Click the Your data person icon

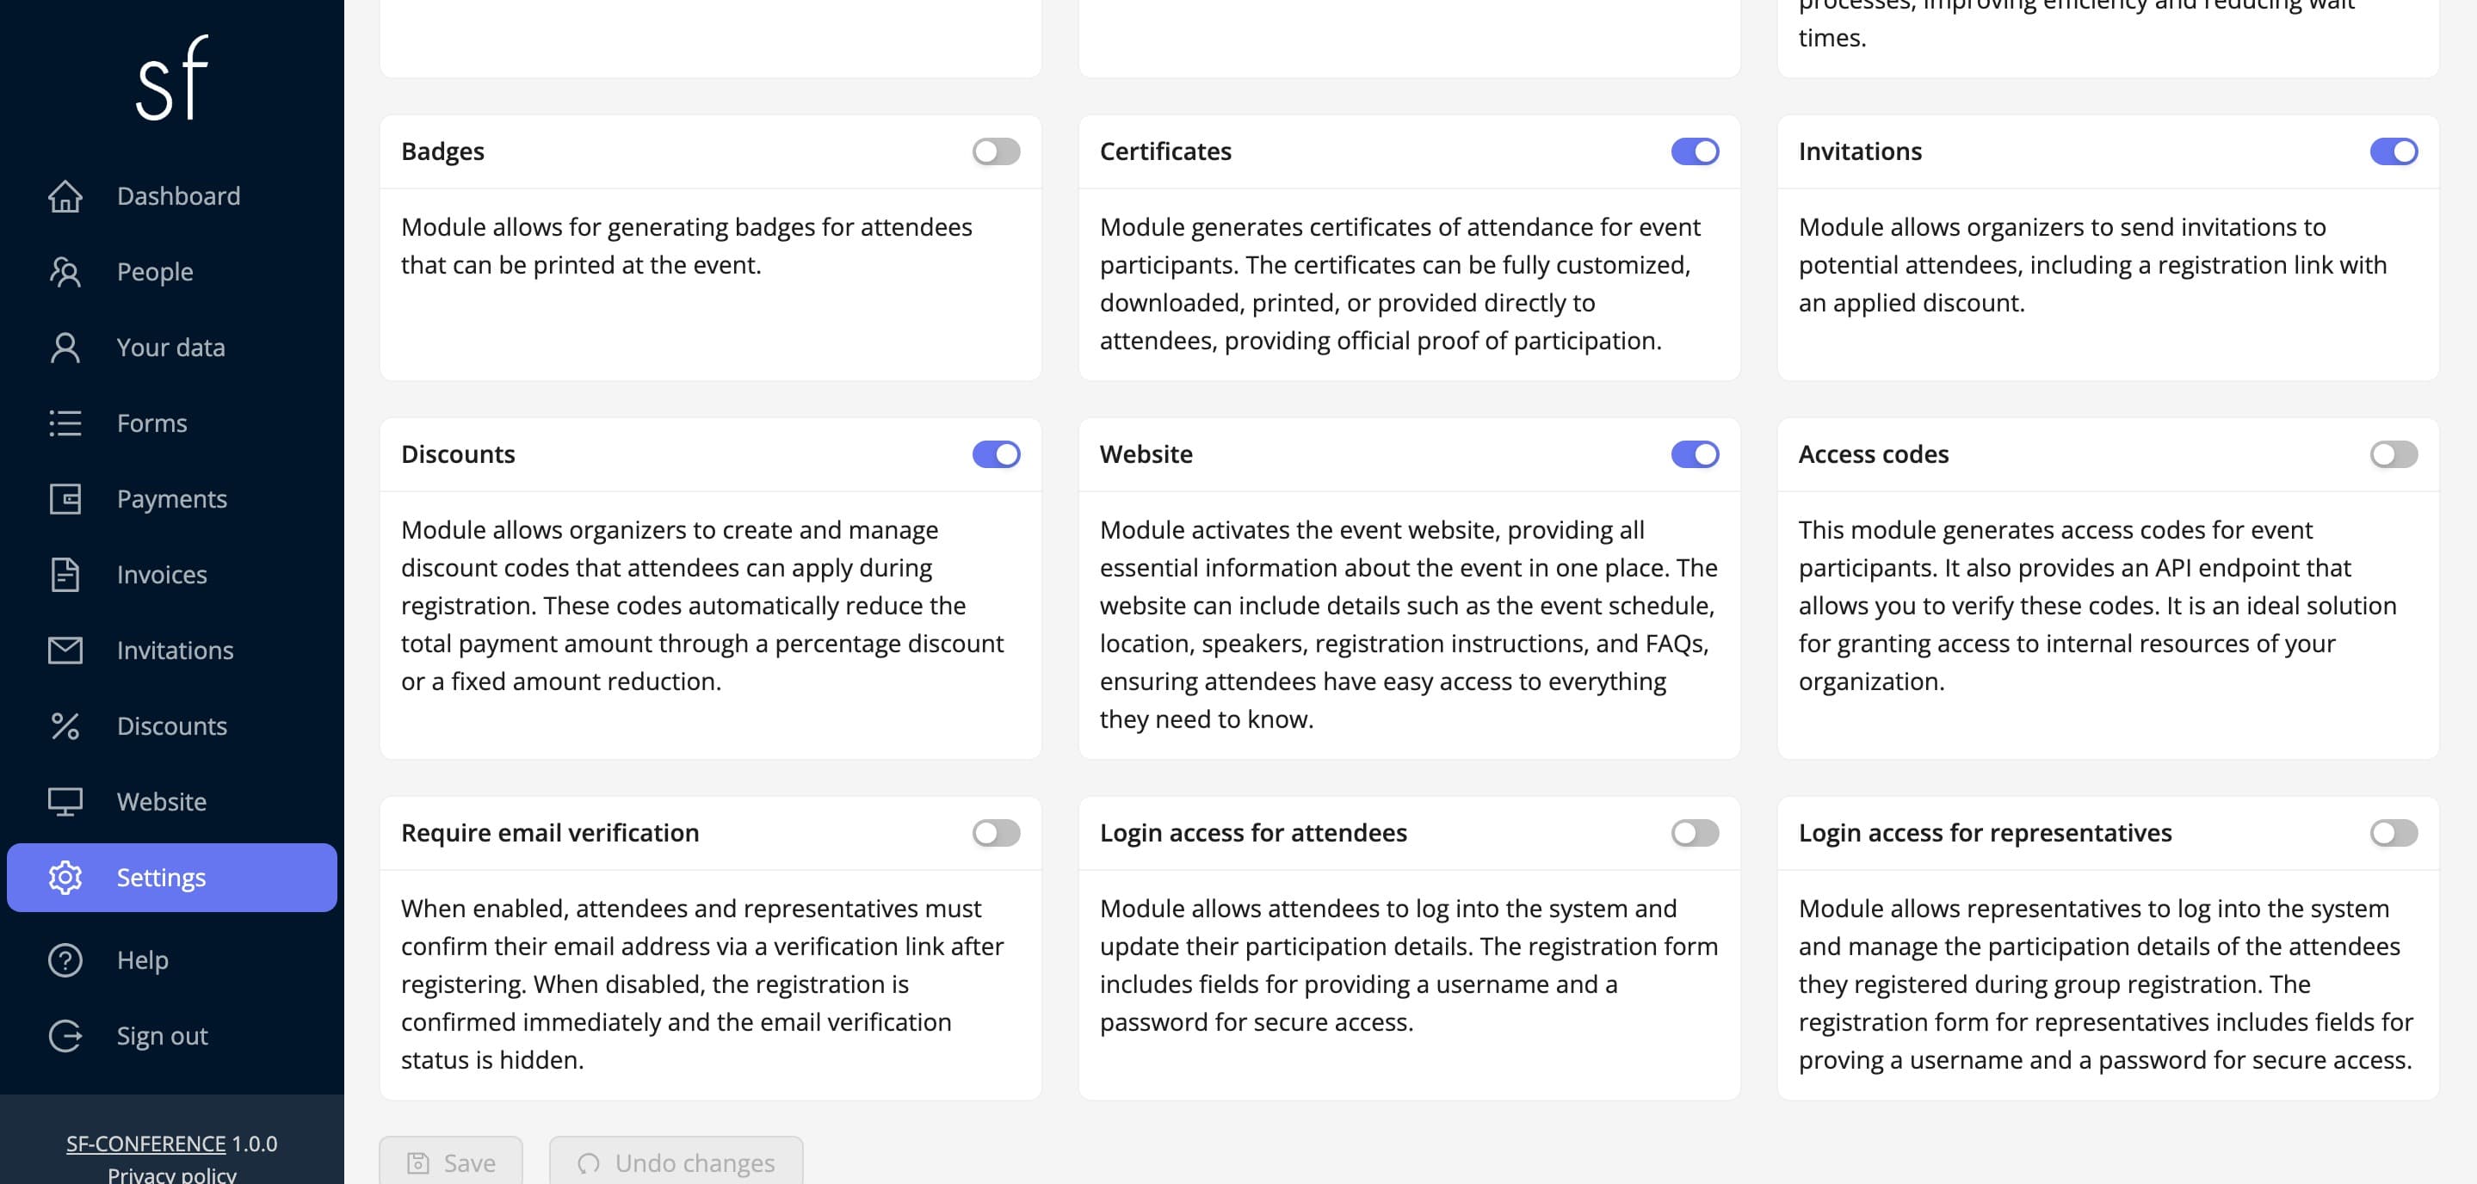65,348
